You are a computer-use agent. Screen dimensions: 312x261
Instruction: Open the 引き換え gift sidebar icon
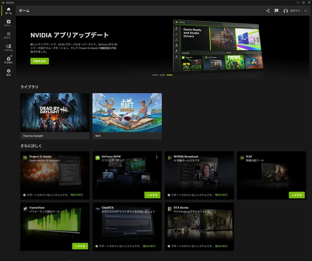click(9, 58)
